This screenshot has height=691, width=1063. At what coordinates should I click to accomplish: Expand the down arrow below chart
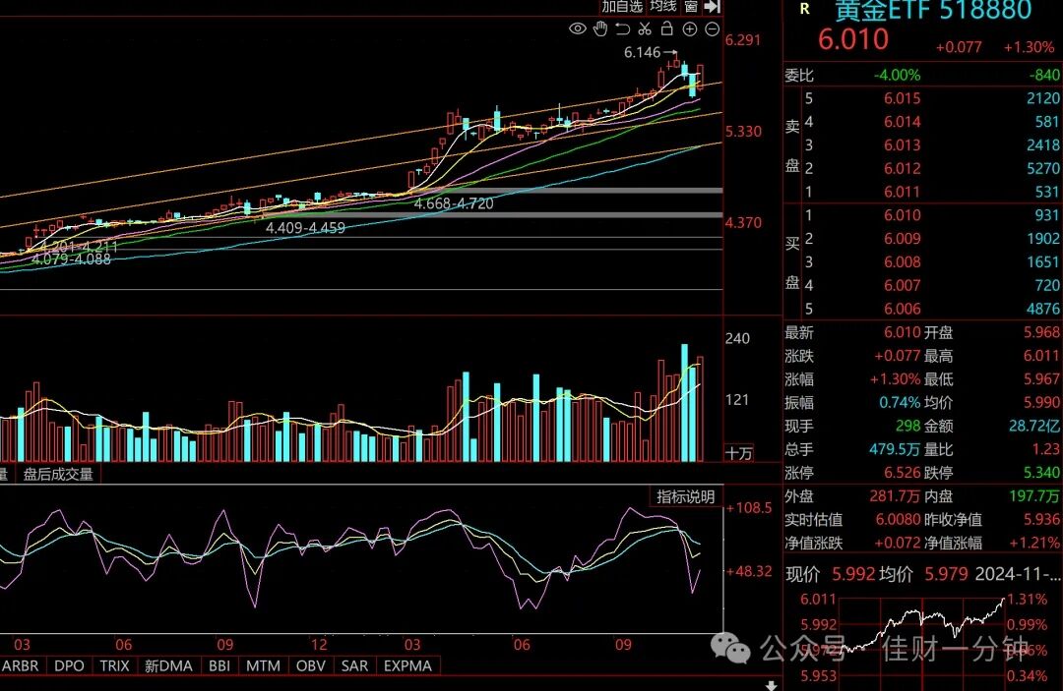(x=771, y=685)
